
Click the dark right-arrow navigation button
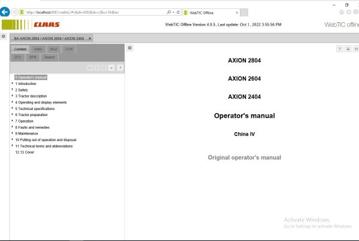(111, 68)
